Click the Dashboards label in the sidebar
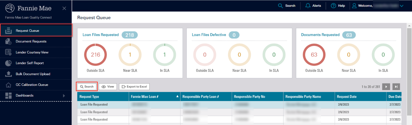Screen dimensions: 412x125 click(x=25, y=96)
